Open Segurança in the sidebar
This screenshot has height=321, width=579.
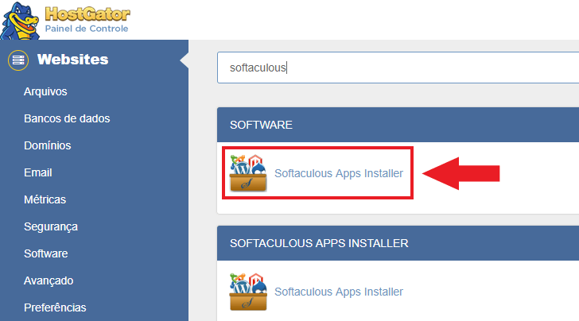tap(51, 226)
